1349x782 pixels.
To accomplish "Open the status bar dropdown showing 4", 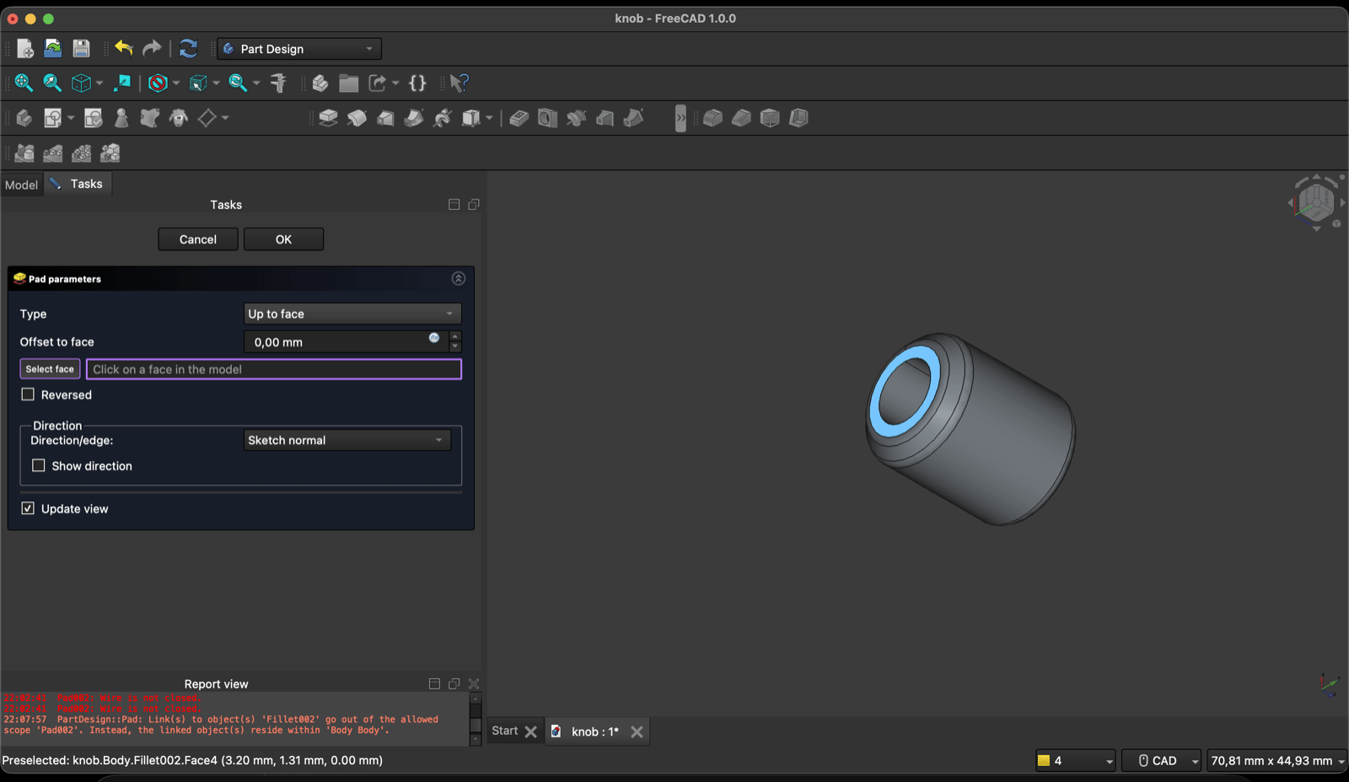I will point(1076,760).
